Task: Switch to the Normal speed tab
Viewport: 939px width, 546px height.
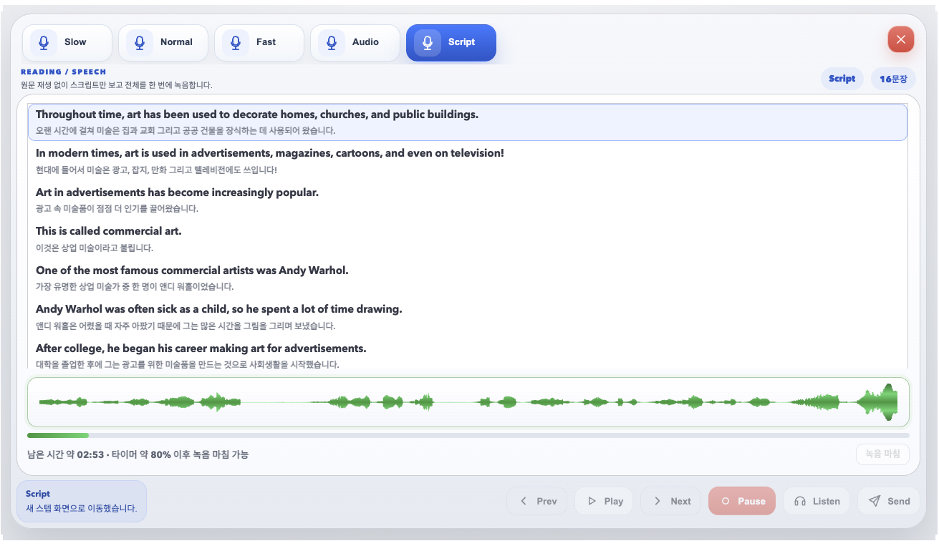Action: click(163, 43)
